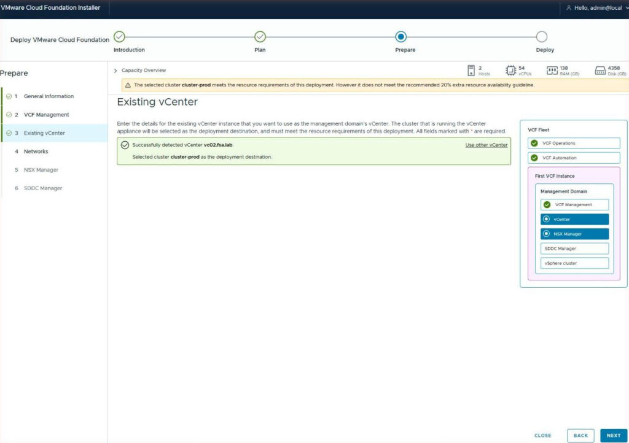Viewport: 629px width, 443px height.
Task: Click the Deploy step label
Action: (545, 50)
